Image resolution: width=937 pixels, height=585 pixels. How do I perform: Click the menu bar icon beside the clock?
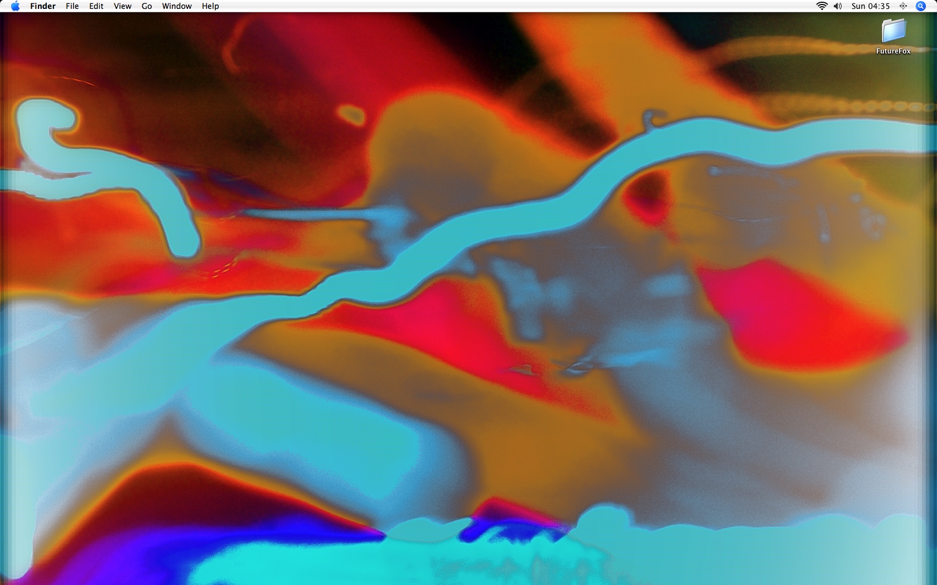903,6
